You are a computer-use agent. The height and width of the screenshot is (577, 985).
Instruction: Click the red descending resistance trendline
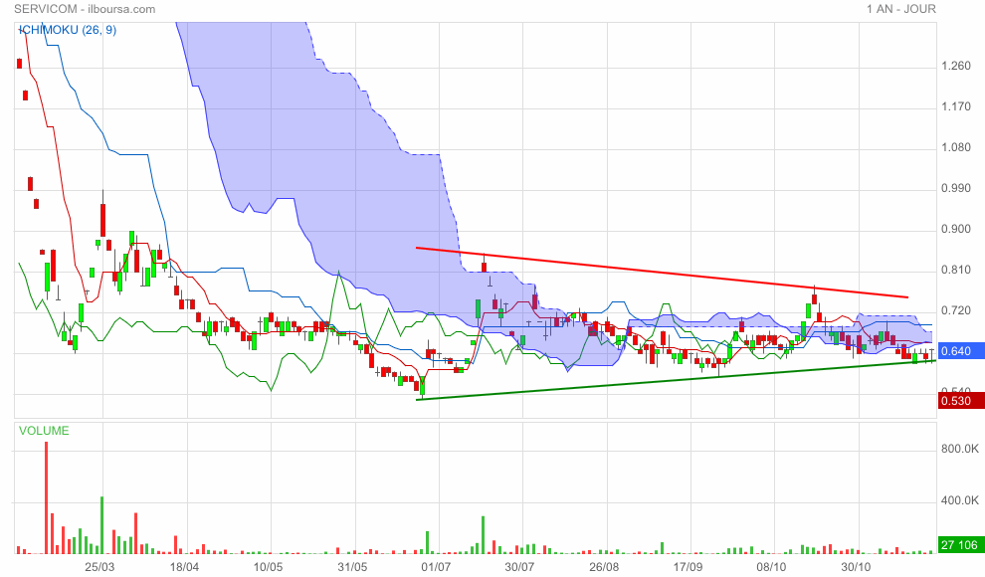[x=662, y=273]
